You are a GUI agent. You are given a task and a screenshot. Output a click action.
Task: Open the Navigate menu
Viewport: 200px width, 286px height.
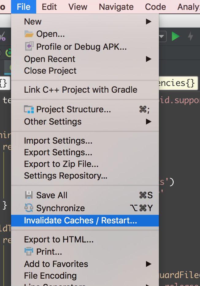pyautogui.click(x=116, y=6)
